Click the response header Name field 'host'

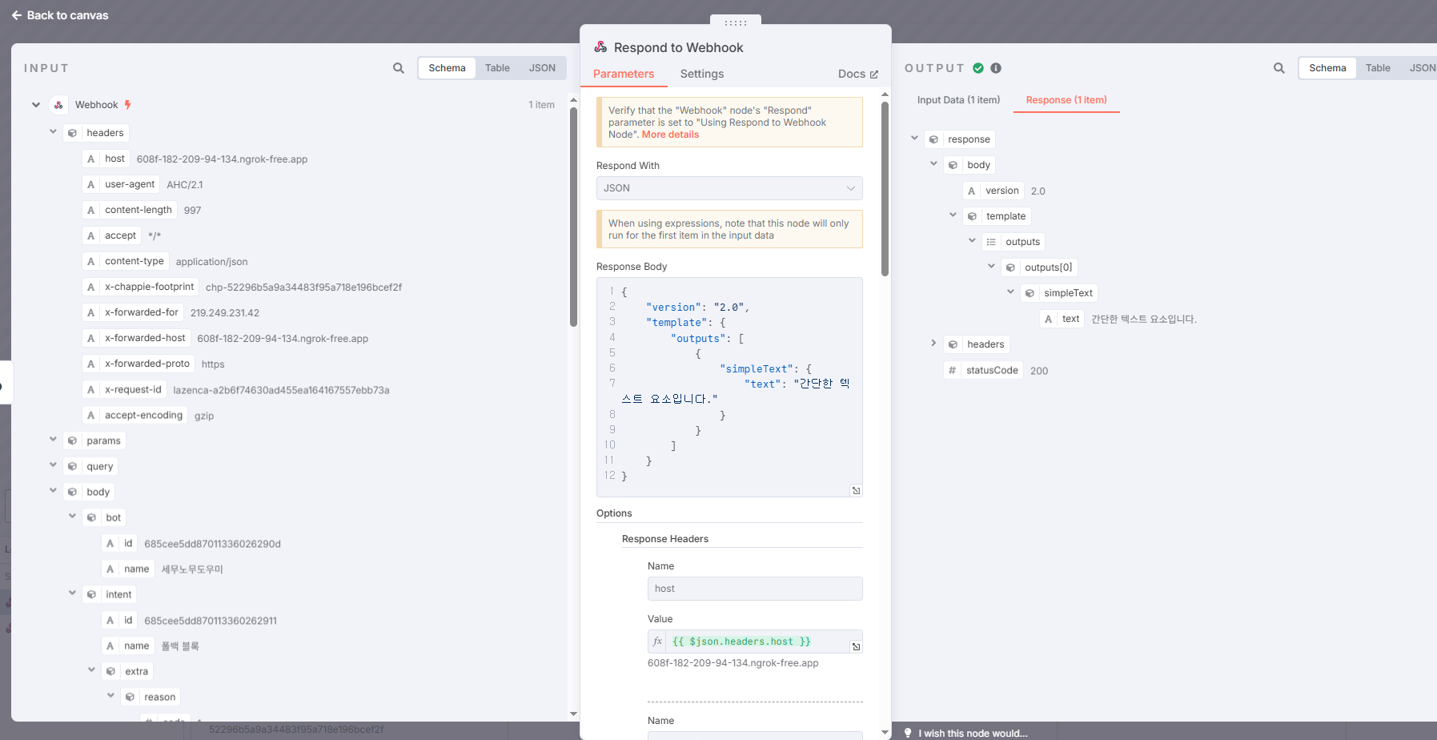tap(755, 589)
